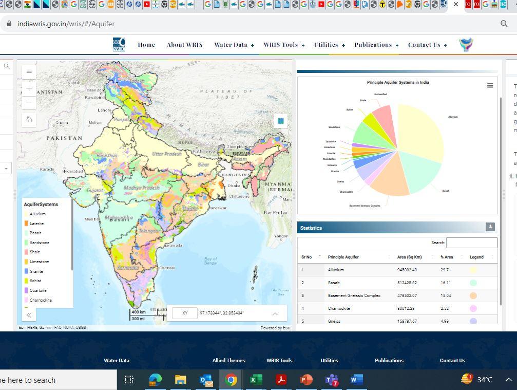This screenshot has width=517, height=390.
Task: Expand the Contact Us menu
Action: click(x=427, y=45)
